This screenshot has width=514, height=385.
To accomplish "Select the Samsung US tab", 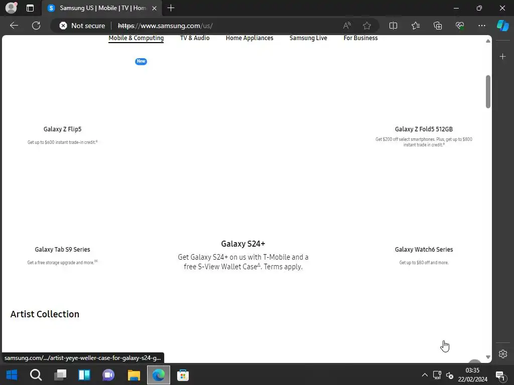I will (x=101, y=8).
